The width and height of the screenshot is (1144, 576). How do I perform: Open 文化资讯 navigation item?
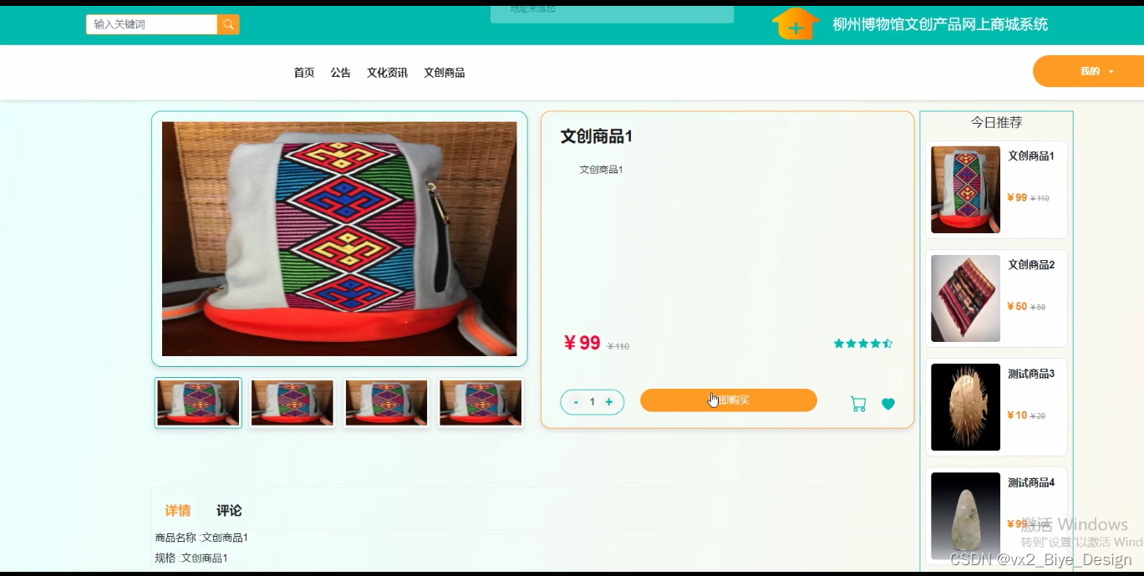coord(387,73)
